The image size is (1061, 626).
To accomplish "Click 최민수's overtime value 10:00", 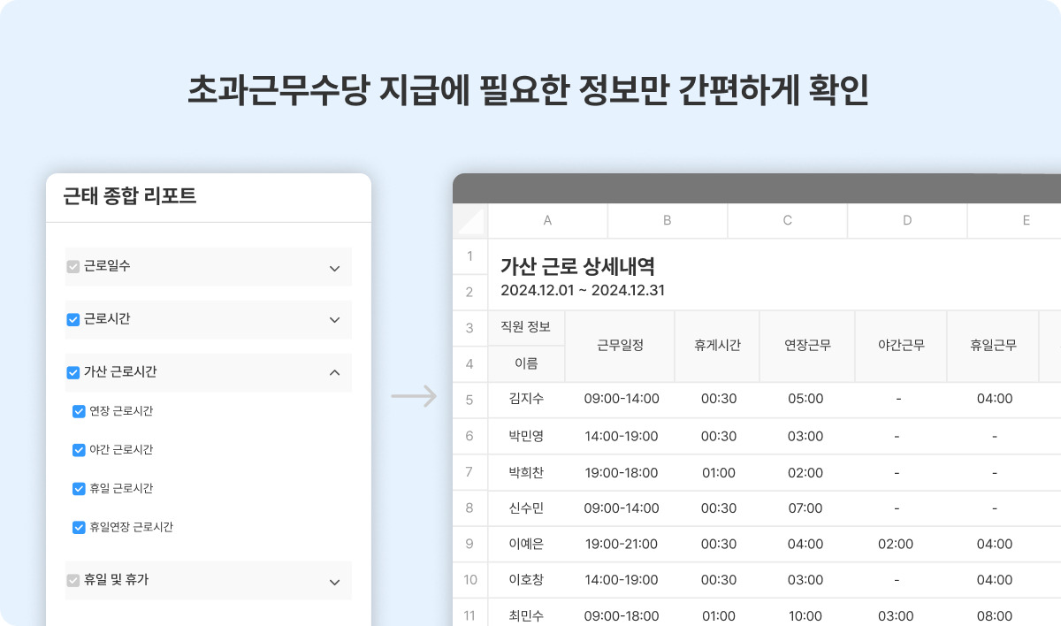I will (805, 616).
